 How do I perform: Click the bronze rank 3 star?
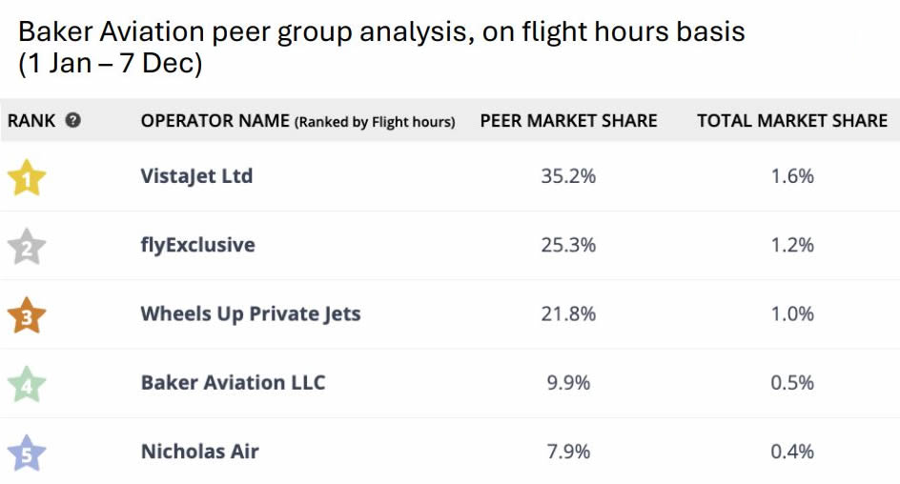(27, 314)
